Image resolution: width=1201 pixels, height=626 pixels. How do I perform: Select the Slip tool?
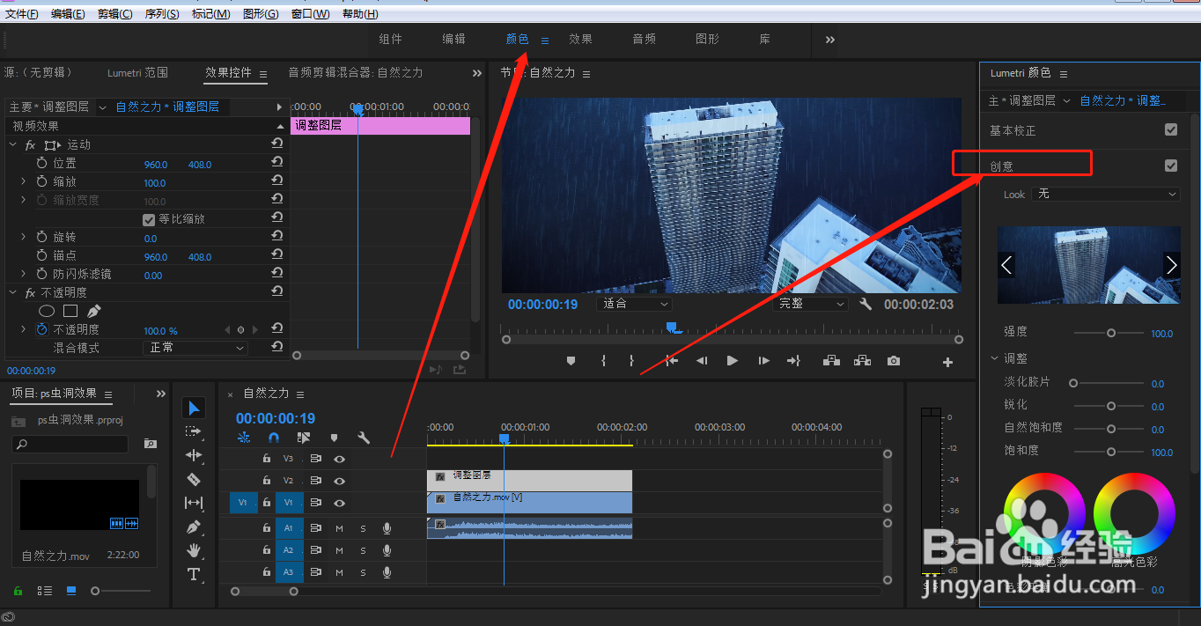pos(194,503)
